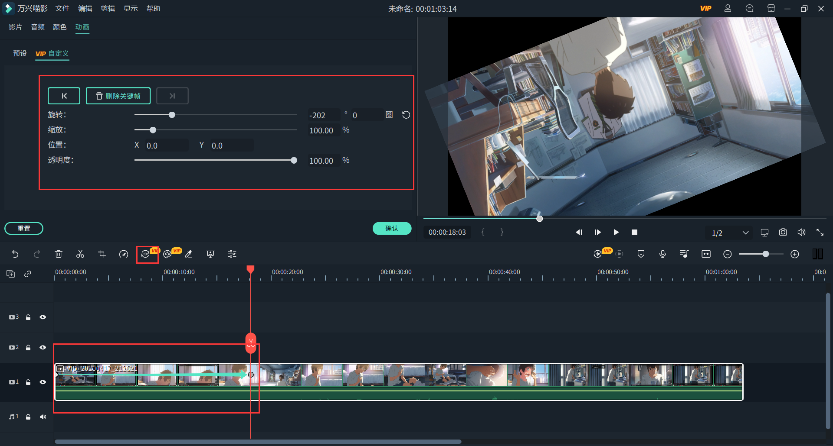
Task: Open the speed adjustment tool
Action: (124, 254)
